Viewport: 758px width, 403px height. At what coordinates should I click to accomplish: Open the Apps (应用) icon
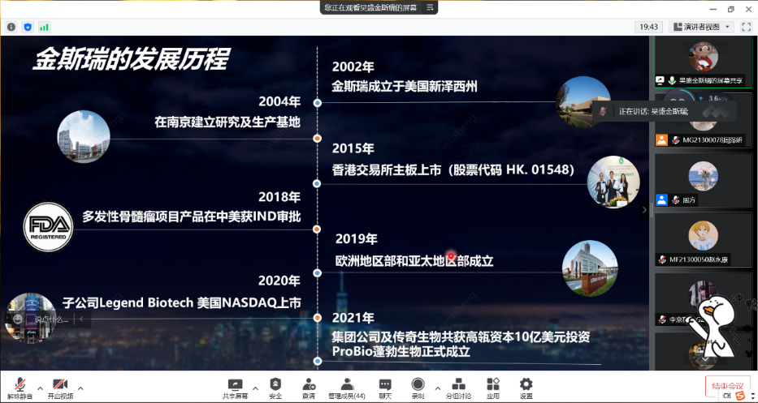click(493, 386)
